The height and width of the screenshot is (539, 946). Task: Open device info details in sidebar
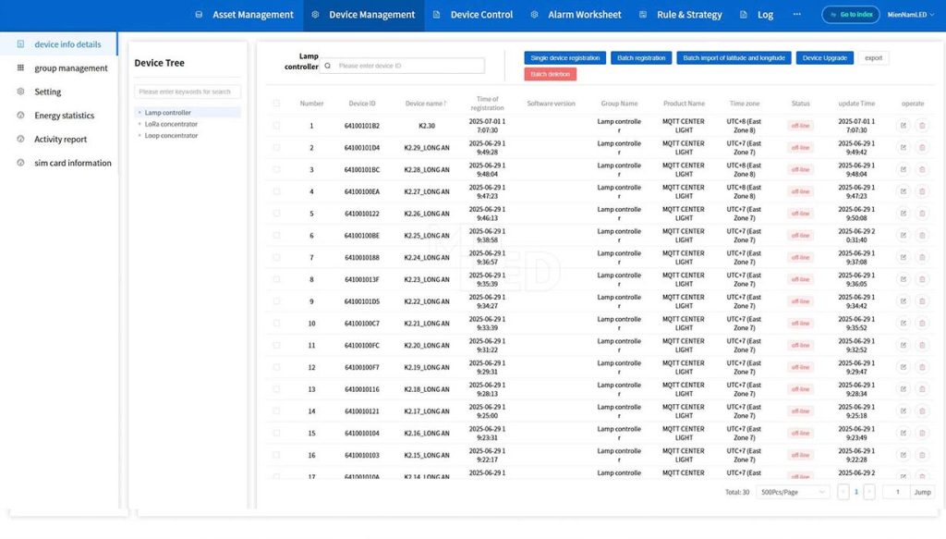pos(59,44)
